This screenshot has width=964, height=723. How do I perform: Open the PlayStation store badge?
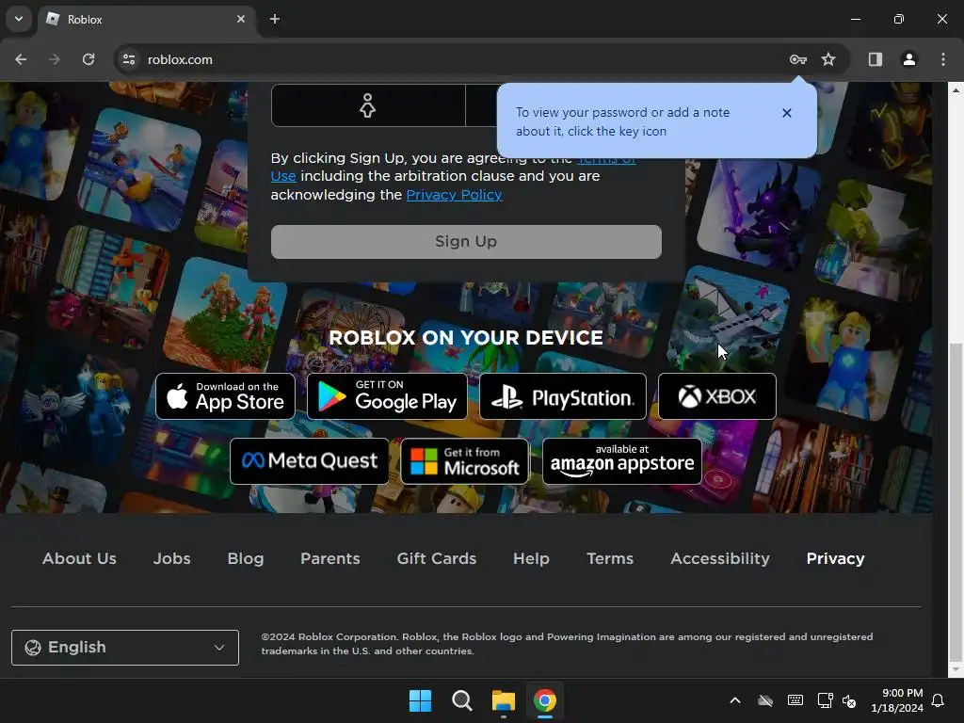click(x=563, y=396)
